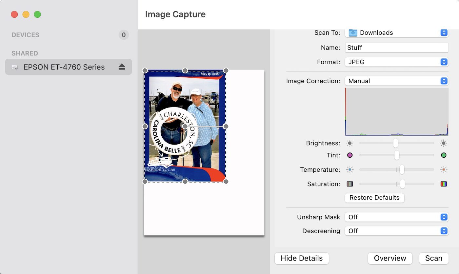This screenshot has height=274, width=459.
Task: Click the full-color saturation icon
Action: pos(444,184)
